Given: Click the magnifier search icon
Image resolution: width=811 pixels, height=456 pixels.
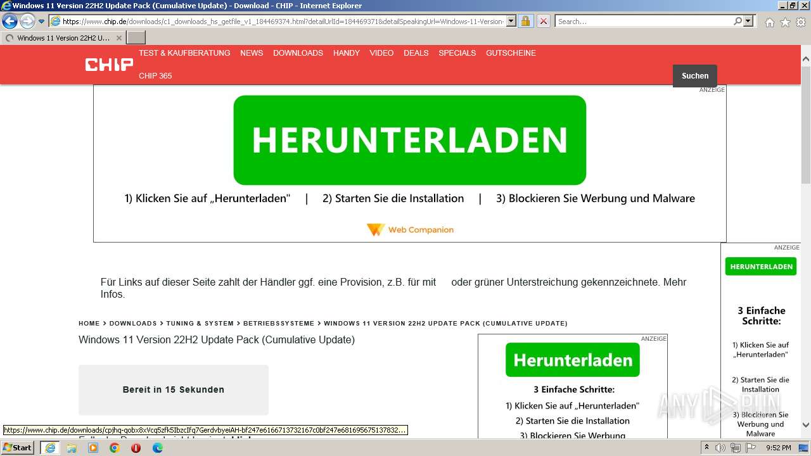Looking at the screenshot, I should pyautogui.click(x=738, y=21).
